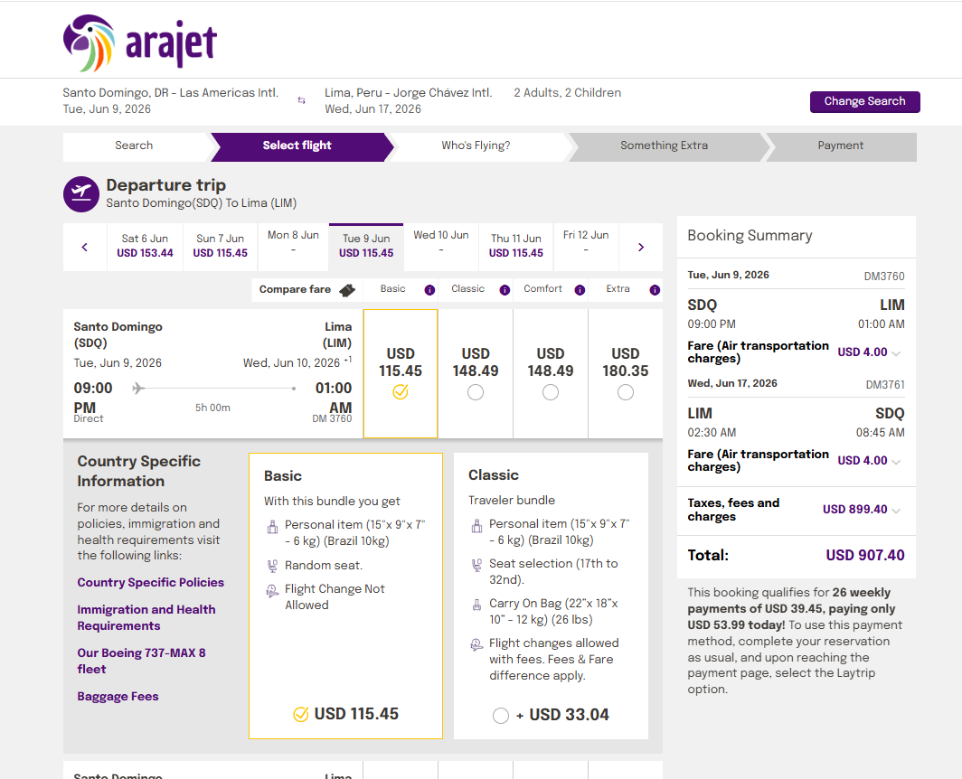Select Classic bundle + USD 33.04 radio
The height and width of the screenshot is (779, 962).
[501, 716]
